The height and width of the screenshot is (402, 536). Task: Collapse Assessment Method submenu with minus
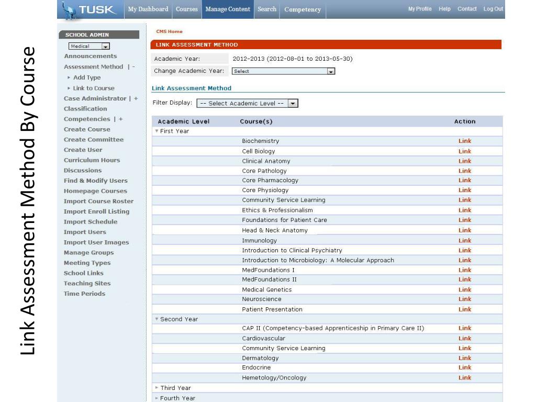click(133, 66)
